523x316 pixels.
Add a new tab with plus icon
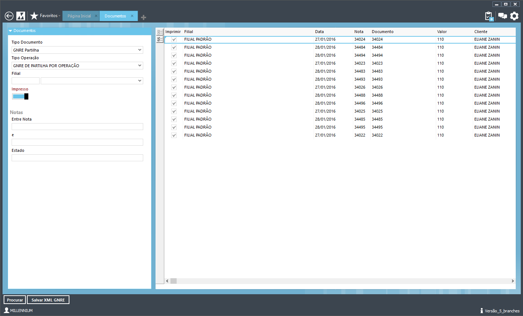point(144,17)
